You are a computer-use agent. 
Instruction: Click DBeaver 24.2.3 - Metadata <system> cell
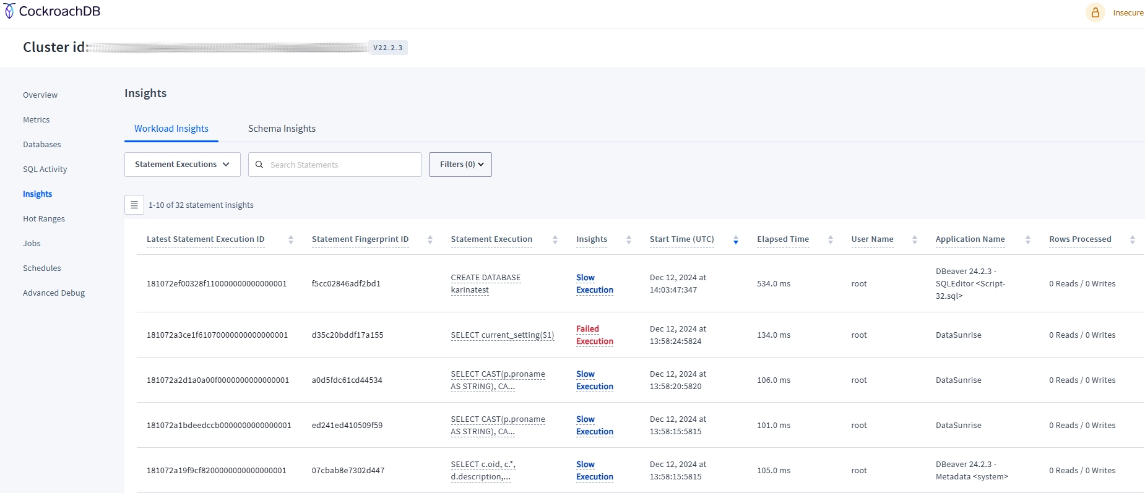(972, 470)
